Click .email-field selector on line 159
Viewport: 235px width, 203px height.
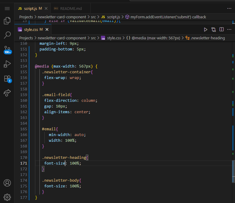click(56, 95)
